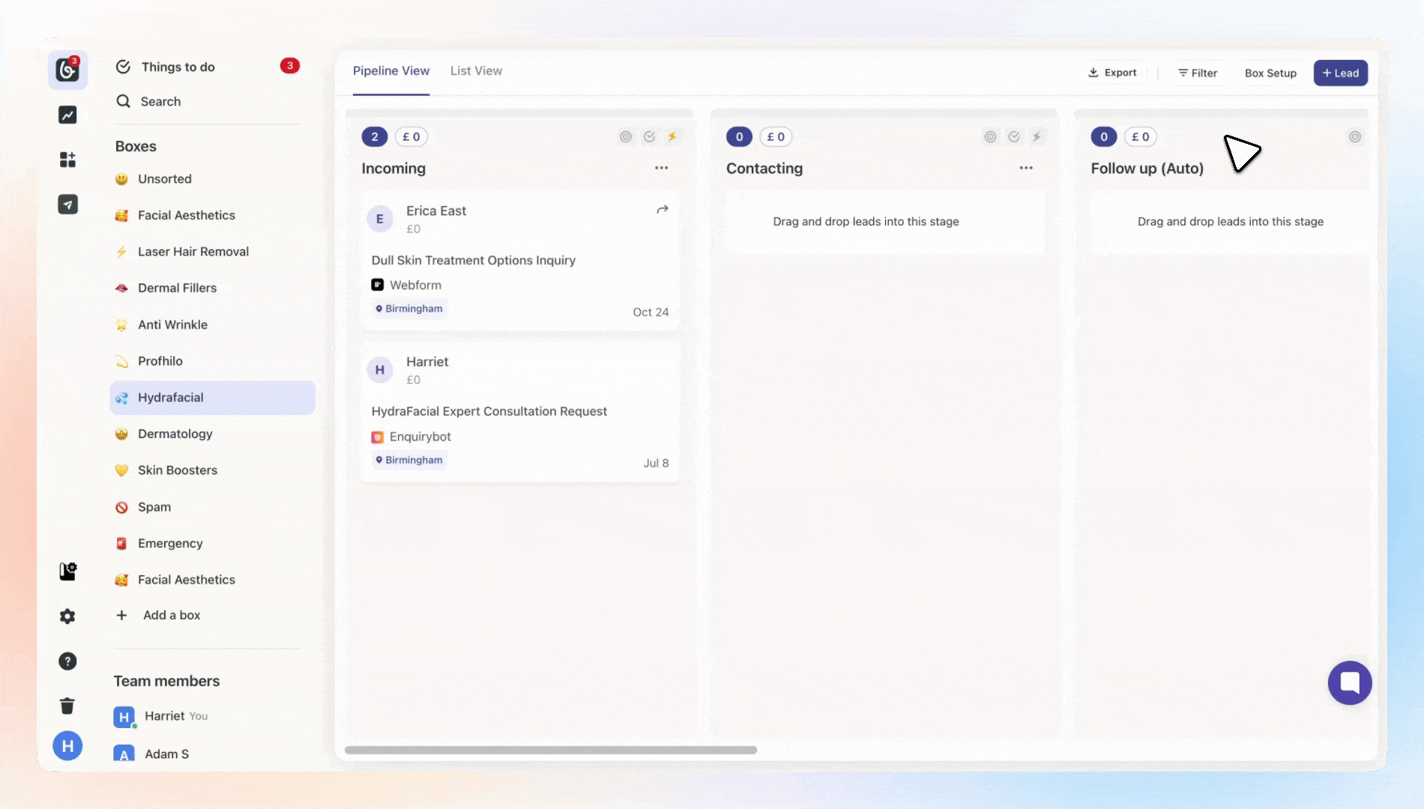Switch to Pipeline View tab

(391, 70)
